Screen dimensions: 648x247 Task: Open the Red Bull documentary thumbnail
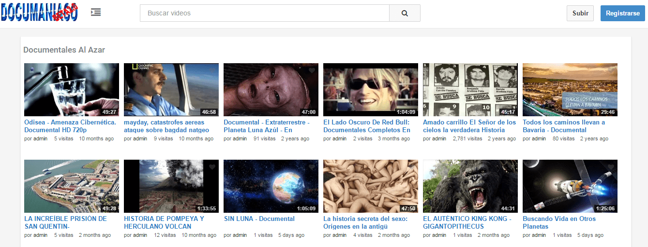point(371,90)
